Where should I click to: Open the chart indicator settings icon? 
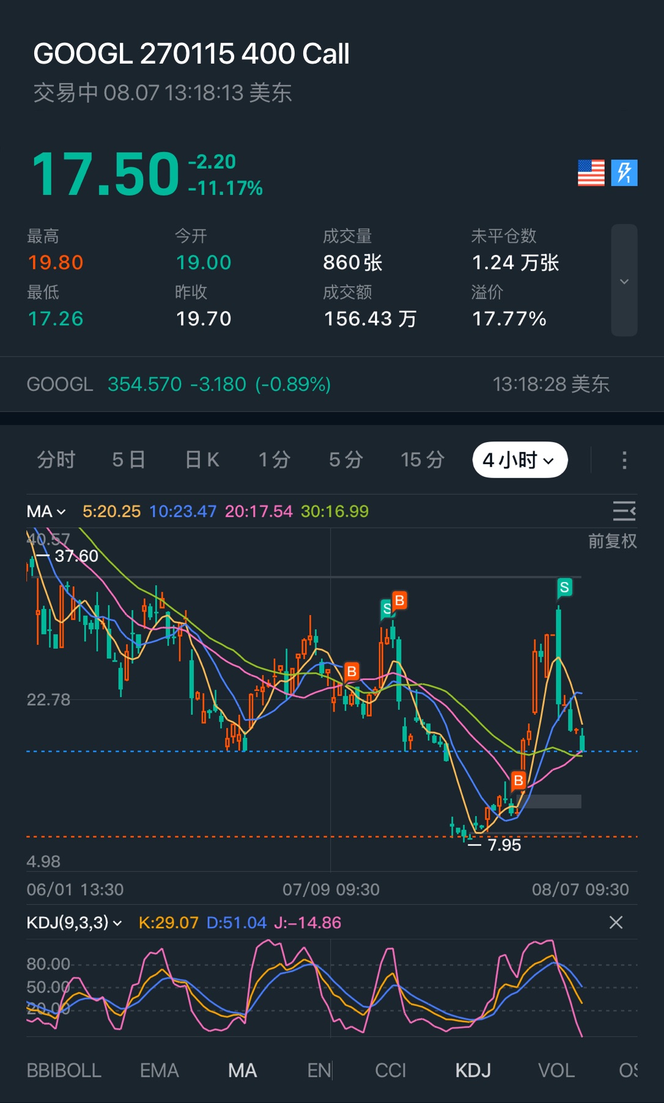click(x=624, y=511)
